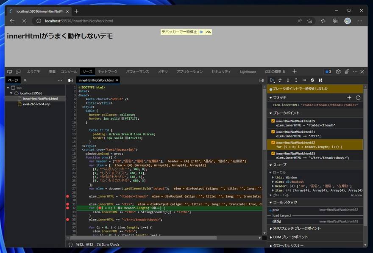Add this page to favorites

[309, 21]
